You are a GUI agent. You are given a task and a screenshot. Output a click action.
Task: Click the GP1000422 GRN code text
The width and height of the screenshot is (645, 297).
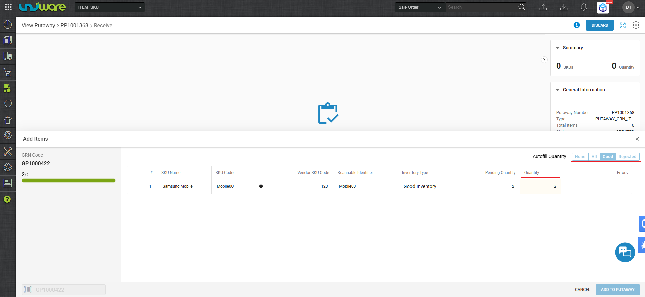tap(36, 164)
